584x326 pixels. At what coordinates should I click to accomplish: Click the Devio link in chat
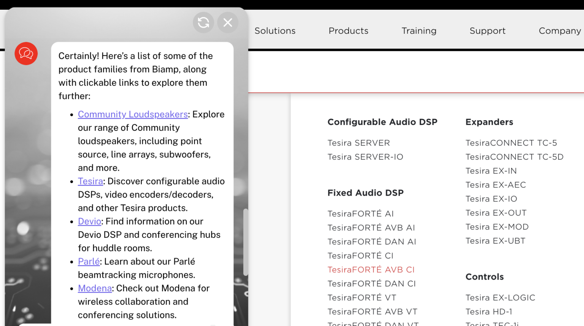coord(89,222)
